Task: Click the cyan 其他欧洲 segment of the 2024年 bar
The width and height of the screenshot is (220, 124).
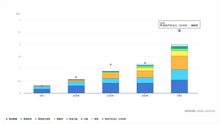Action: click(x=145, y=80)
